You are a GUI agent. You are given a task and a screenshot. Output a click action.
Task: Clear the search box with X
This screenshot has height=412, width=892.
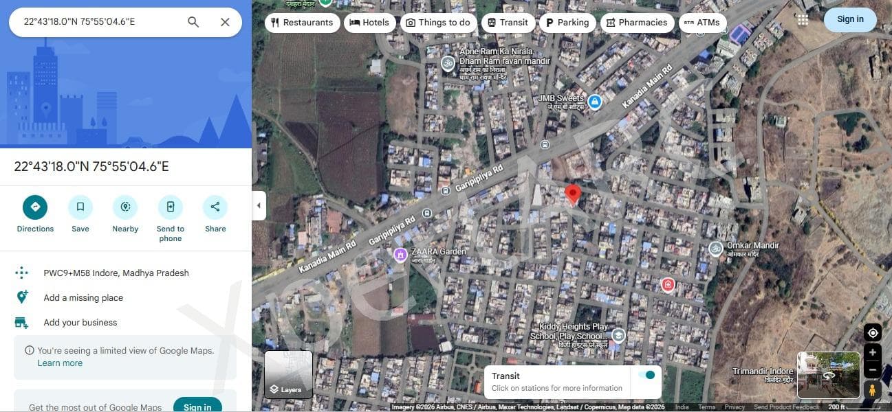click(x=225, y=22)
